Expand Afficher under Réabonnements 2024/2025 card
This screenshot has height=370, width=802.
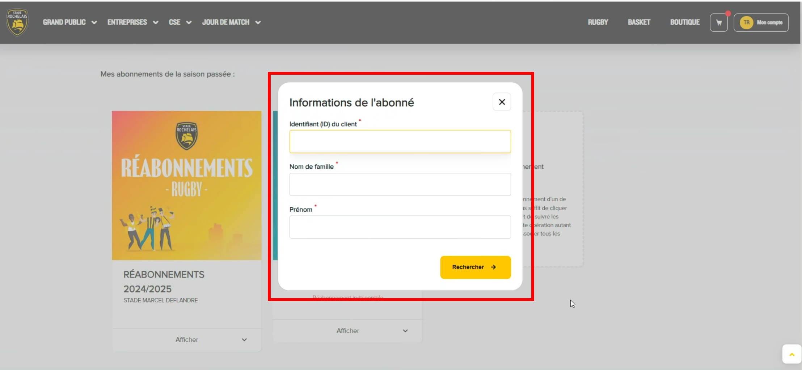[187, 340]
